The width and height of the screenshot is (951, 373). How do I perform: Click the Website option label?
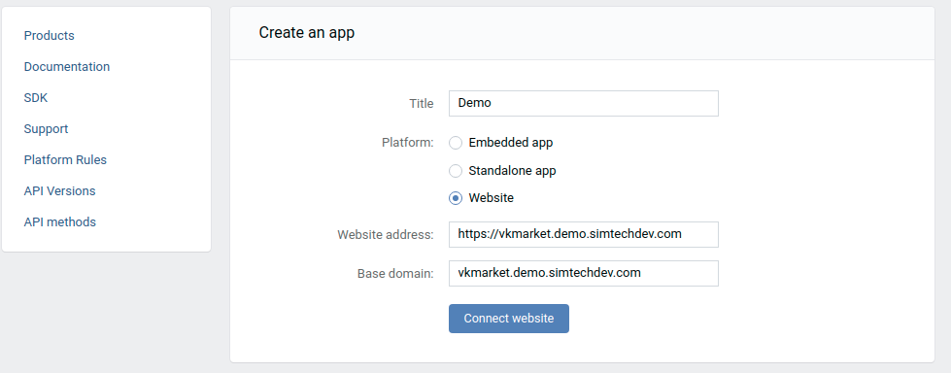(x=492, y=198)
